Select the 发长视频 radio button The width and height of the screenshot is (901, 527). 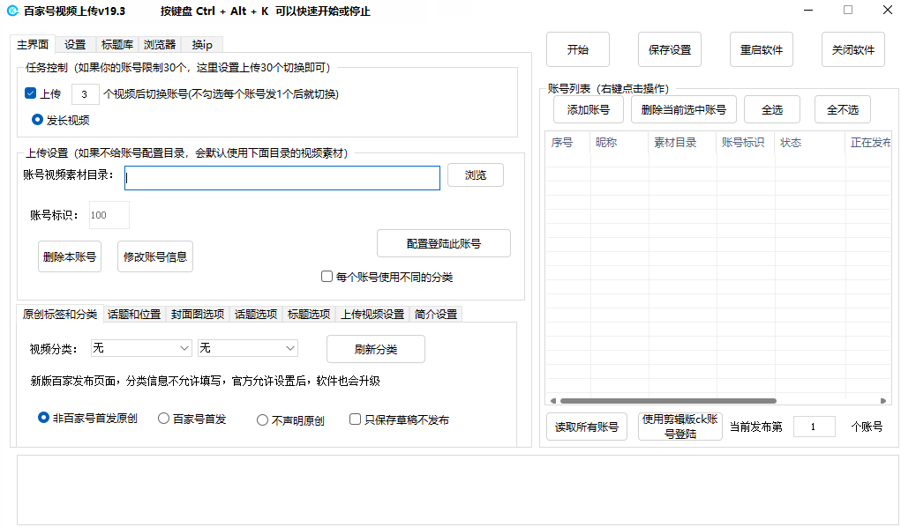tap(37, 119)
